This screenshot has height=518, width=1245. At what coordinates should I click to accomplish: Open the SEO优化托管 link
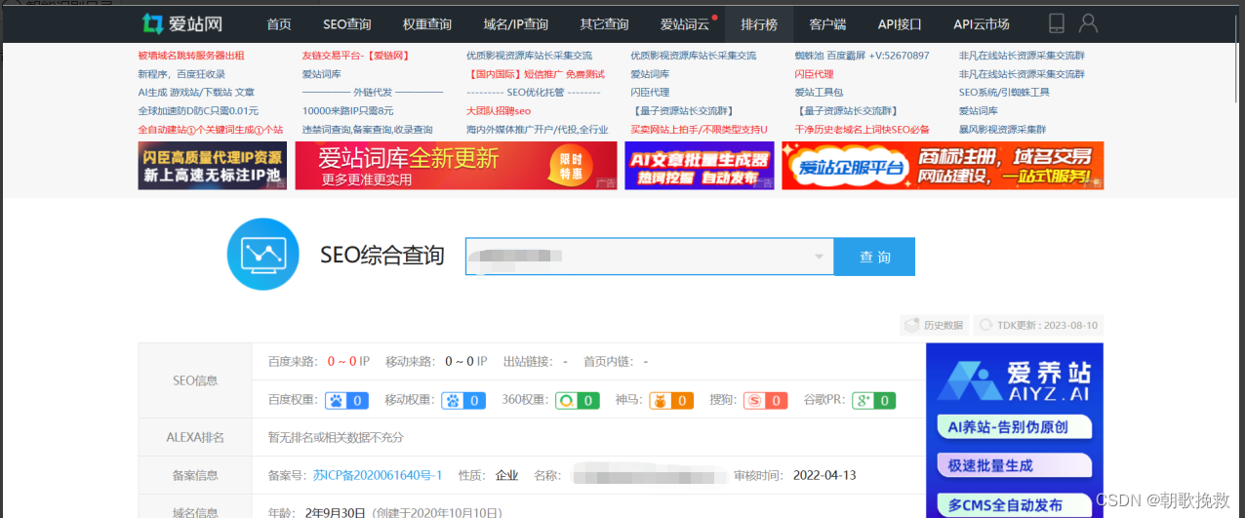[x=534, y=93]
